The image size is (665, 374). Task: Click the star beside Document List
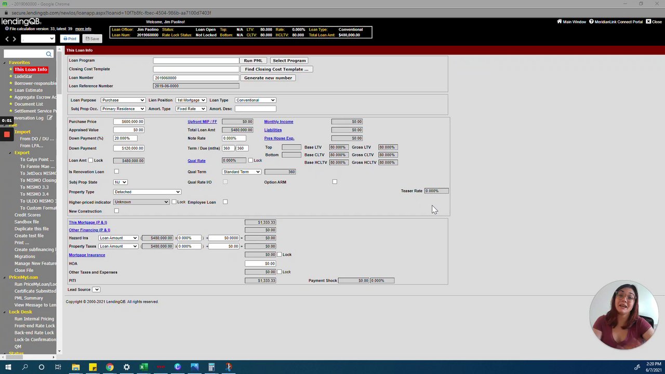[10, 104]
